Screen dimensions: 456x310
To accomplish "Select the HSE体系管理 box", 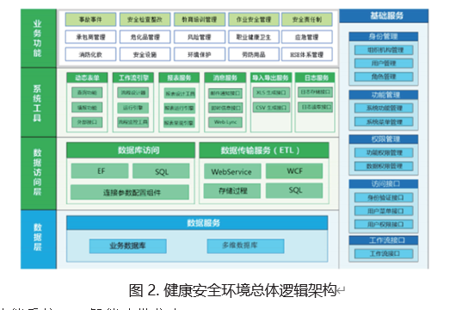I will click(x=307, y=54).
